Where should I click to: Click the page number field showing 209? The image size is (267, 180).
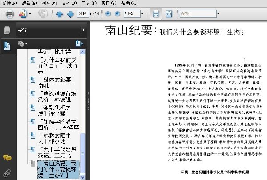tap(83, 14)
